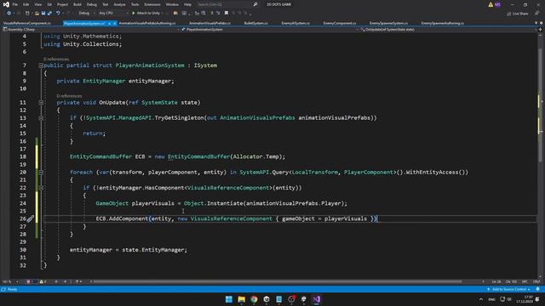
Task: Open the Tools menu
Action: point(135,4)
